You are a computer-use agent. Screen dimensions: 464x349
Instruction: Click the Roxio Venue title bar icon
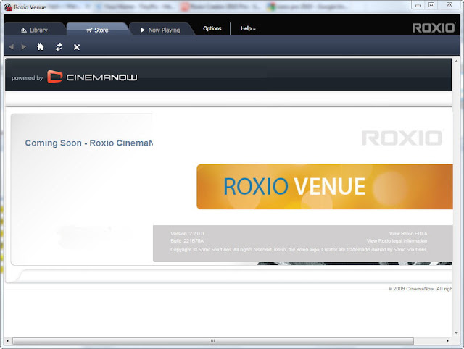[x=8, y=7]
